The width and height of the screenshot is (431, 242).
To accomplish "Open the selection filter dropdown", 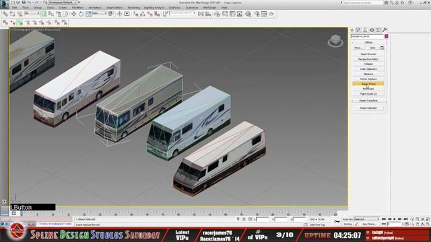I will (32, 13).
